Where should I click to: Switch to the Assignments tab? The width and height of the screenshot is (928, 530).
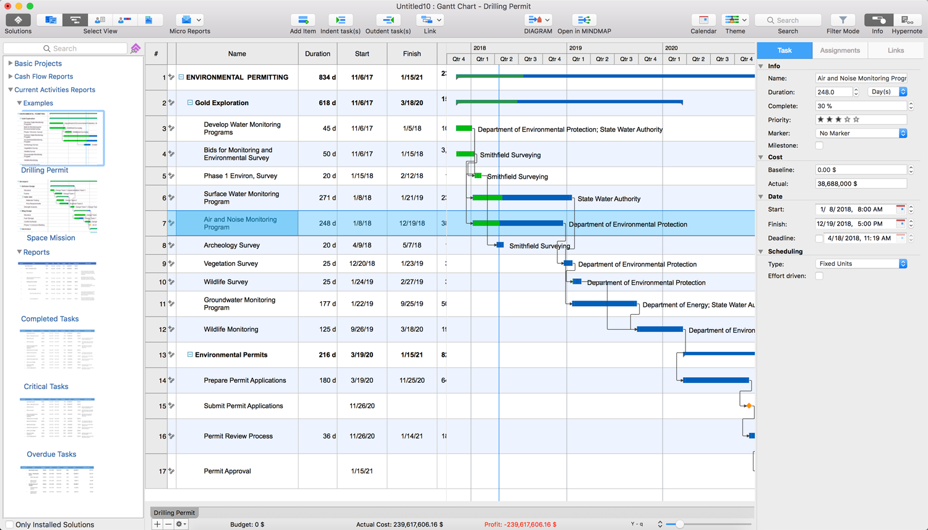(840, 51)
